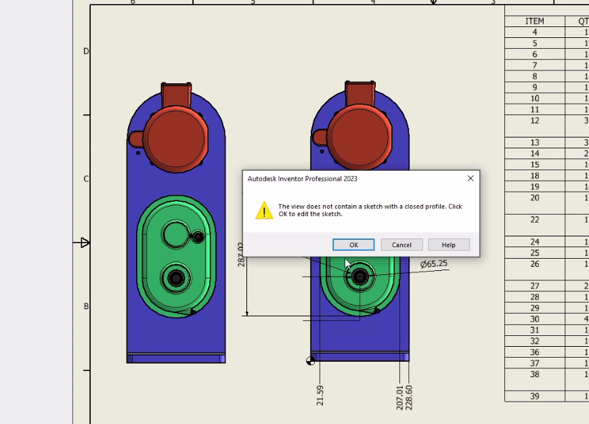Screen dimensions: 589x424
Task: Select item 20 row in parts list
Action: click(x=547, y=203)
